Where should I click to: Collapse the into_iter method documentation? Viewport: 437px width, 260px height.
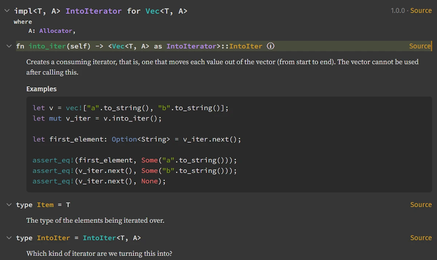9,46
